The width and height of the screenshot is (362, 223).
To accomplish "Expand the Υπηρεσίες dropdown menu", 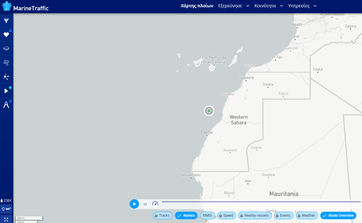I will (x=302, y=6).
